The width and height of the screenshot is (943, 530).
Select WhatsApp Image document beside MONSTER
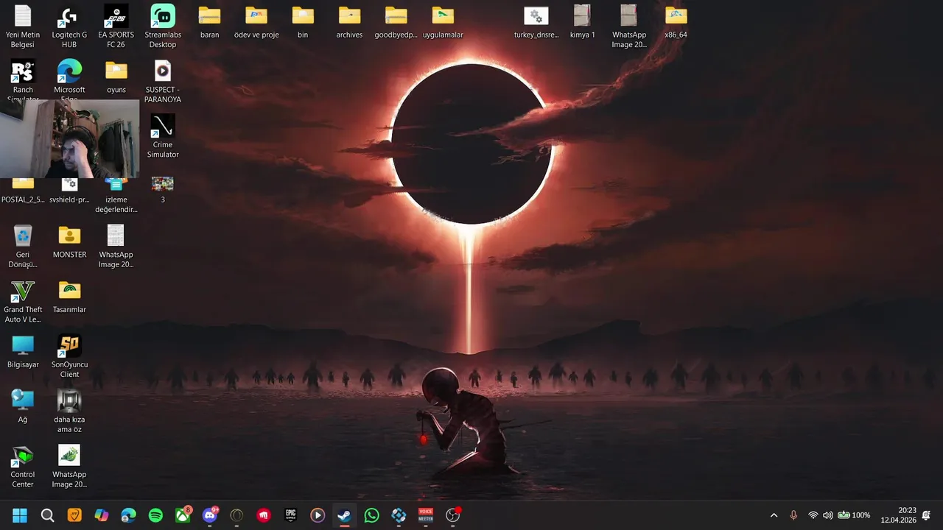pyautogui.click(x=116, y=246)
